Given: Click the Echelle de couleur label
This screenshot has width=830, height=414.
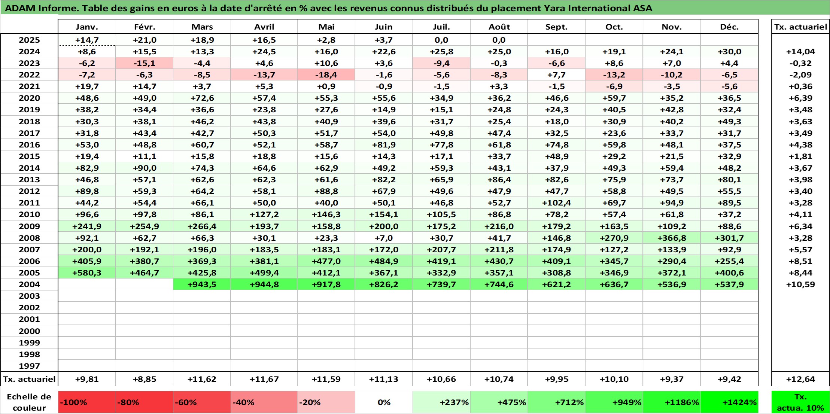Looking at the screenshot, I should point(29,402).
